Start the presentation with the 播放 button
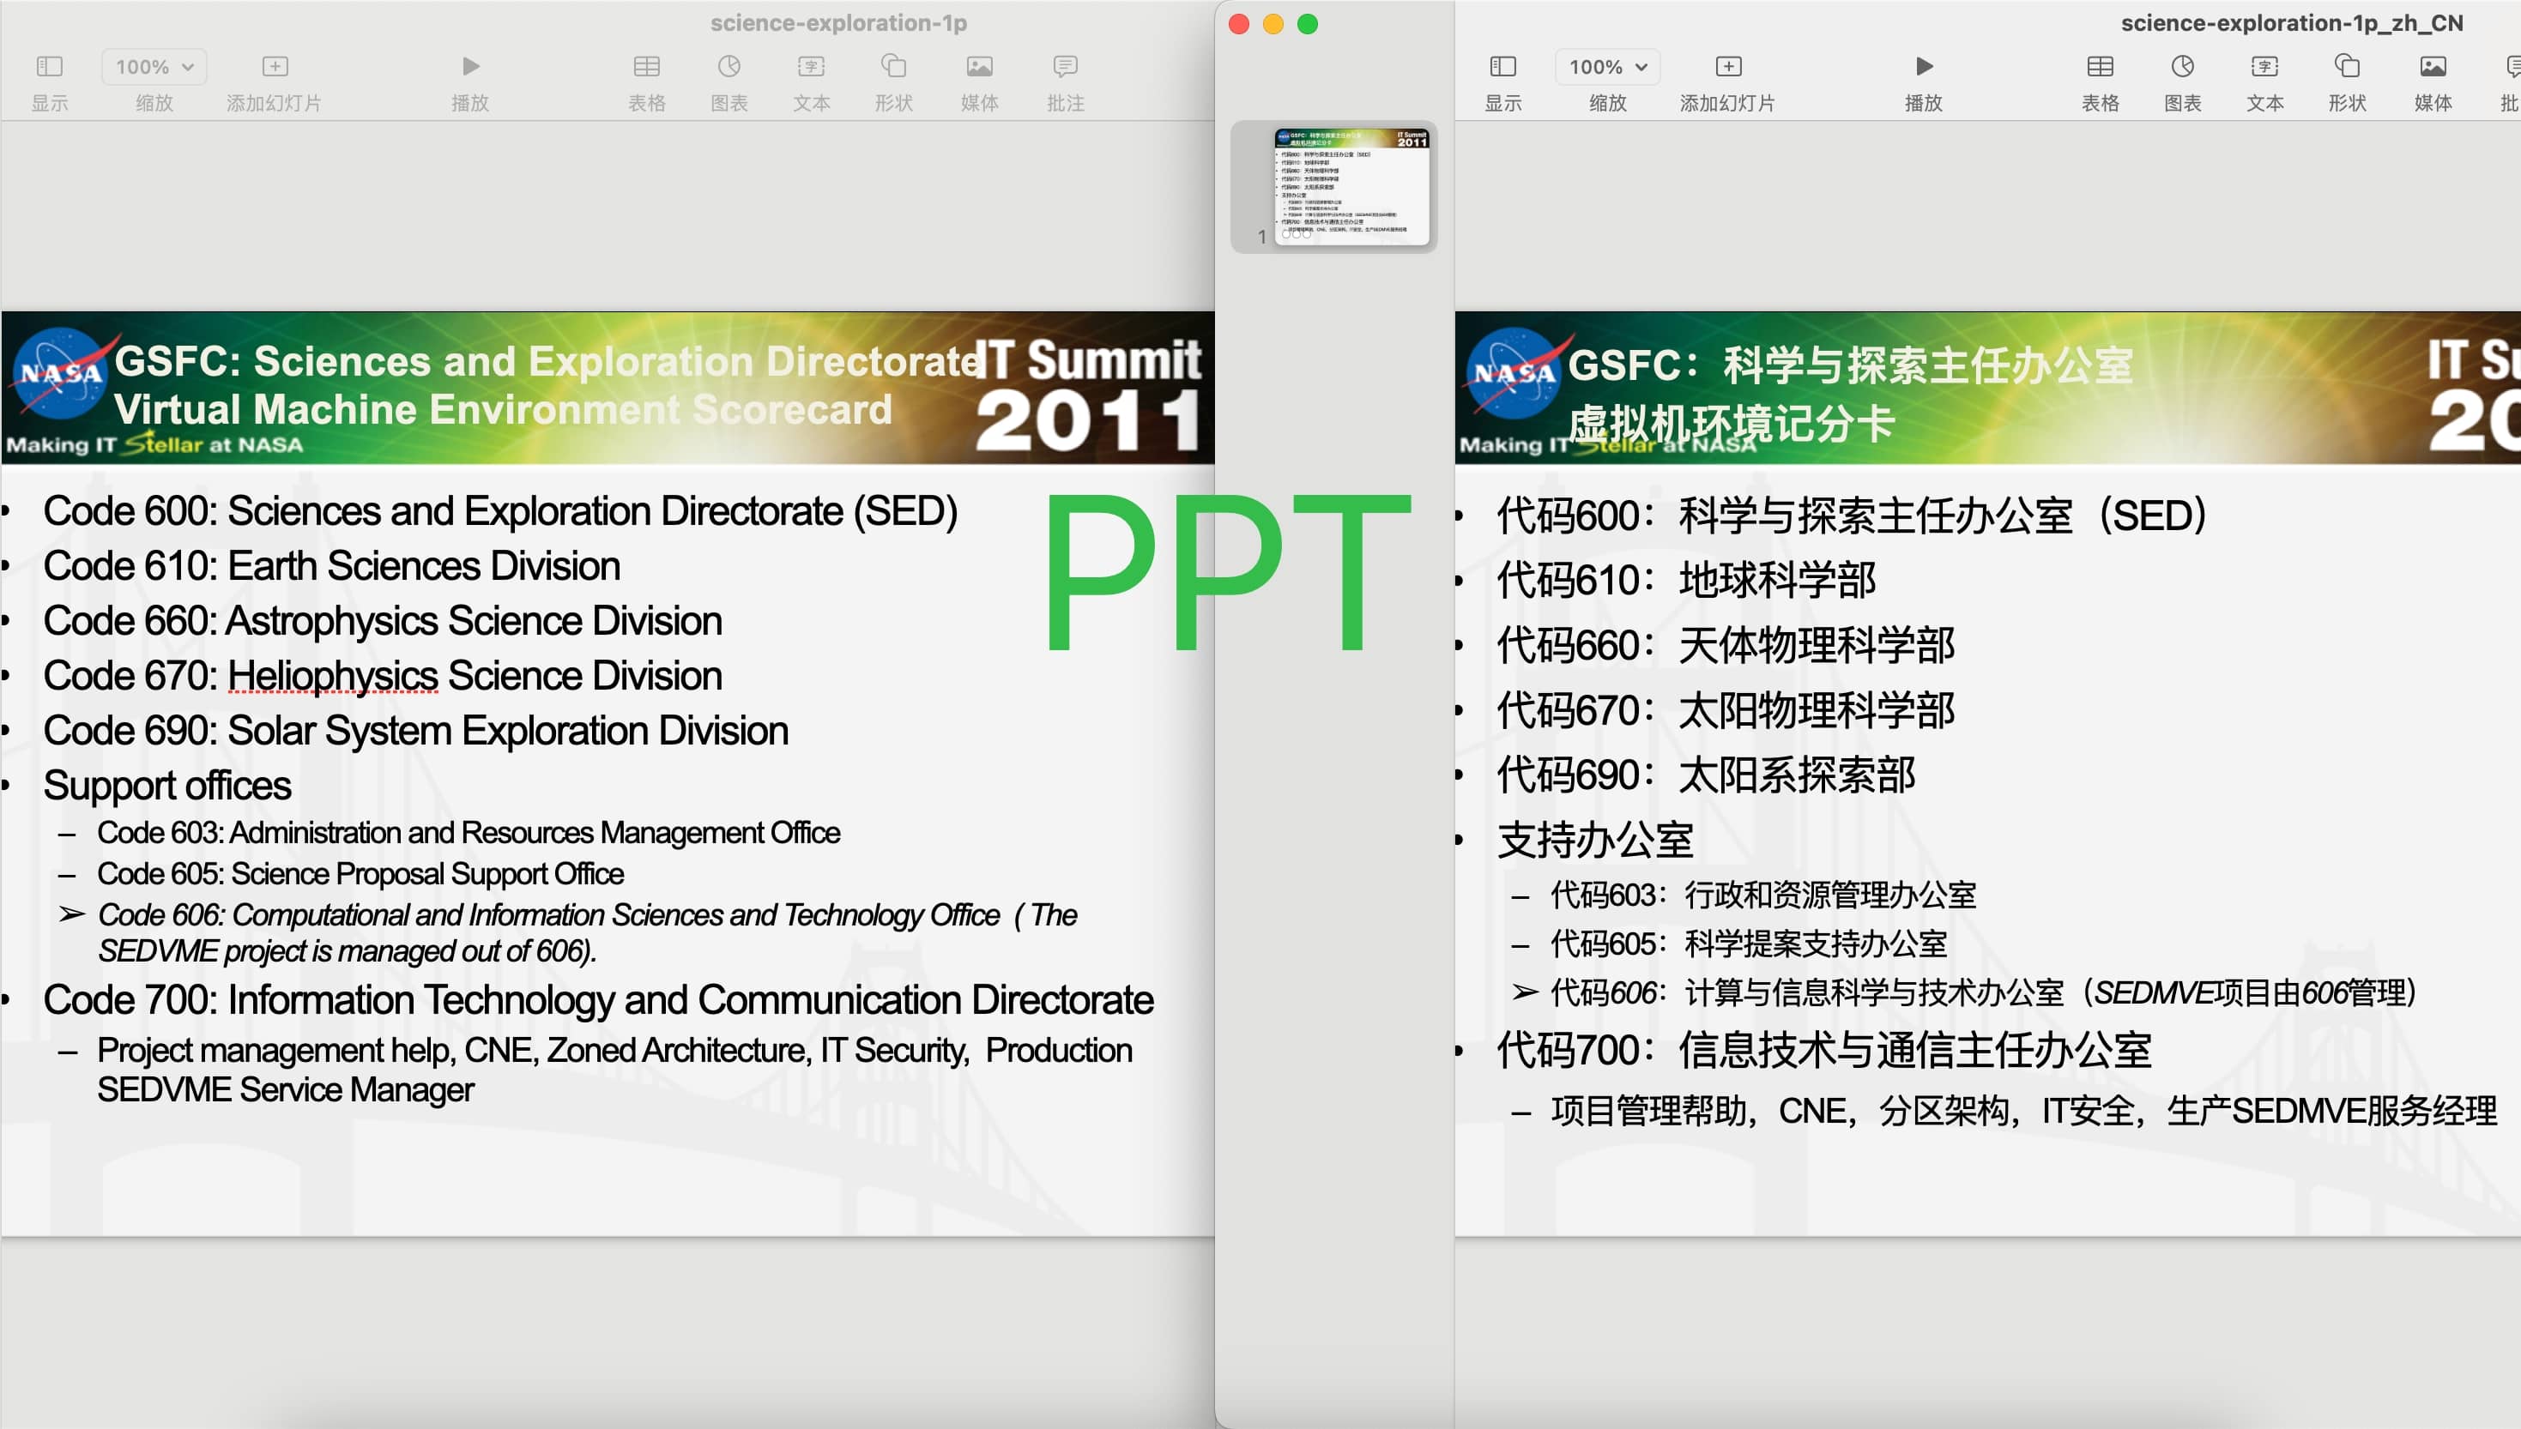Screen dimensions: 2521x1429 tap(469, 66)
